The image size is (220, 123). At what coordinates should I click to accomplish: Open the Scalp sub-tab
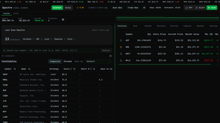pyautogui.click(x=16, y=13)
